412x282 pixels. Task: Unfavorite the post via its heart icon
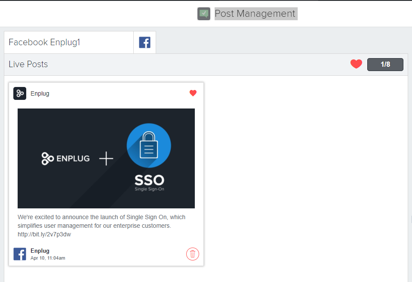(x=193, y=93)
